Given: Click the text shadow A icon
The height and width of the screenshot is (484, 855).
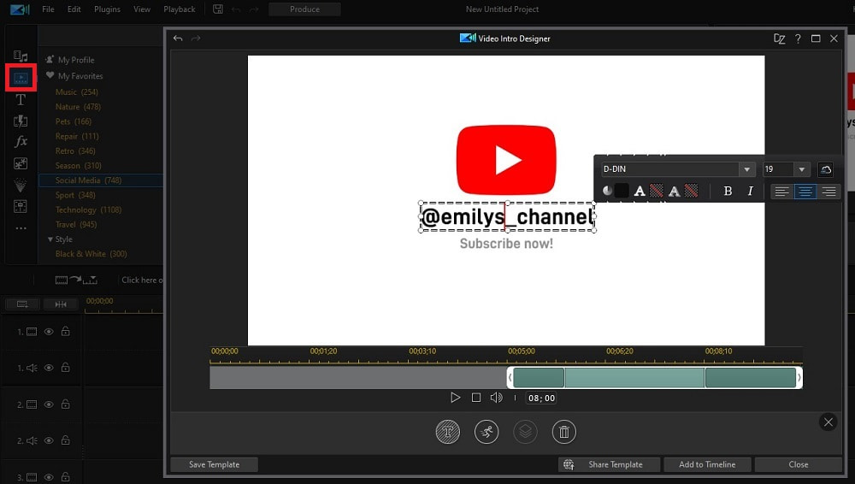Looking at the screenshot, I should [675, 191].
